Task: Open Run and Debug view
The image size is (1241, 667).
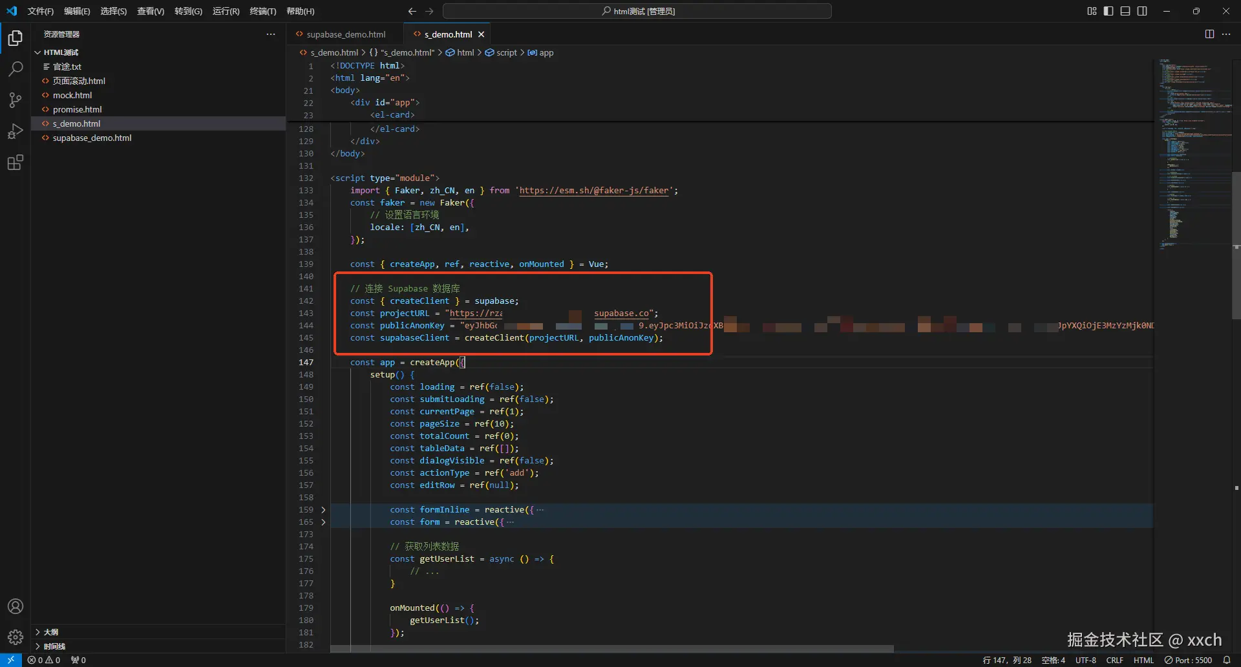Action: pos(16,131)
